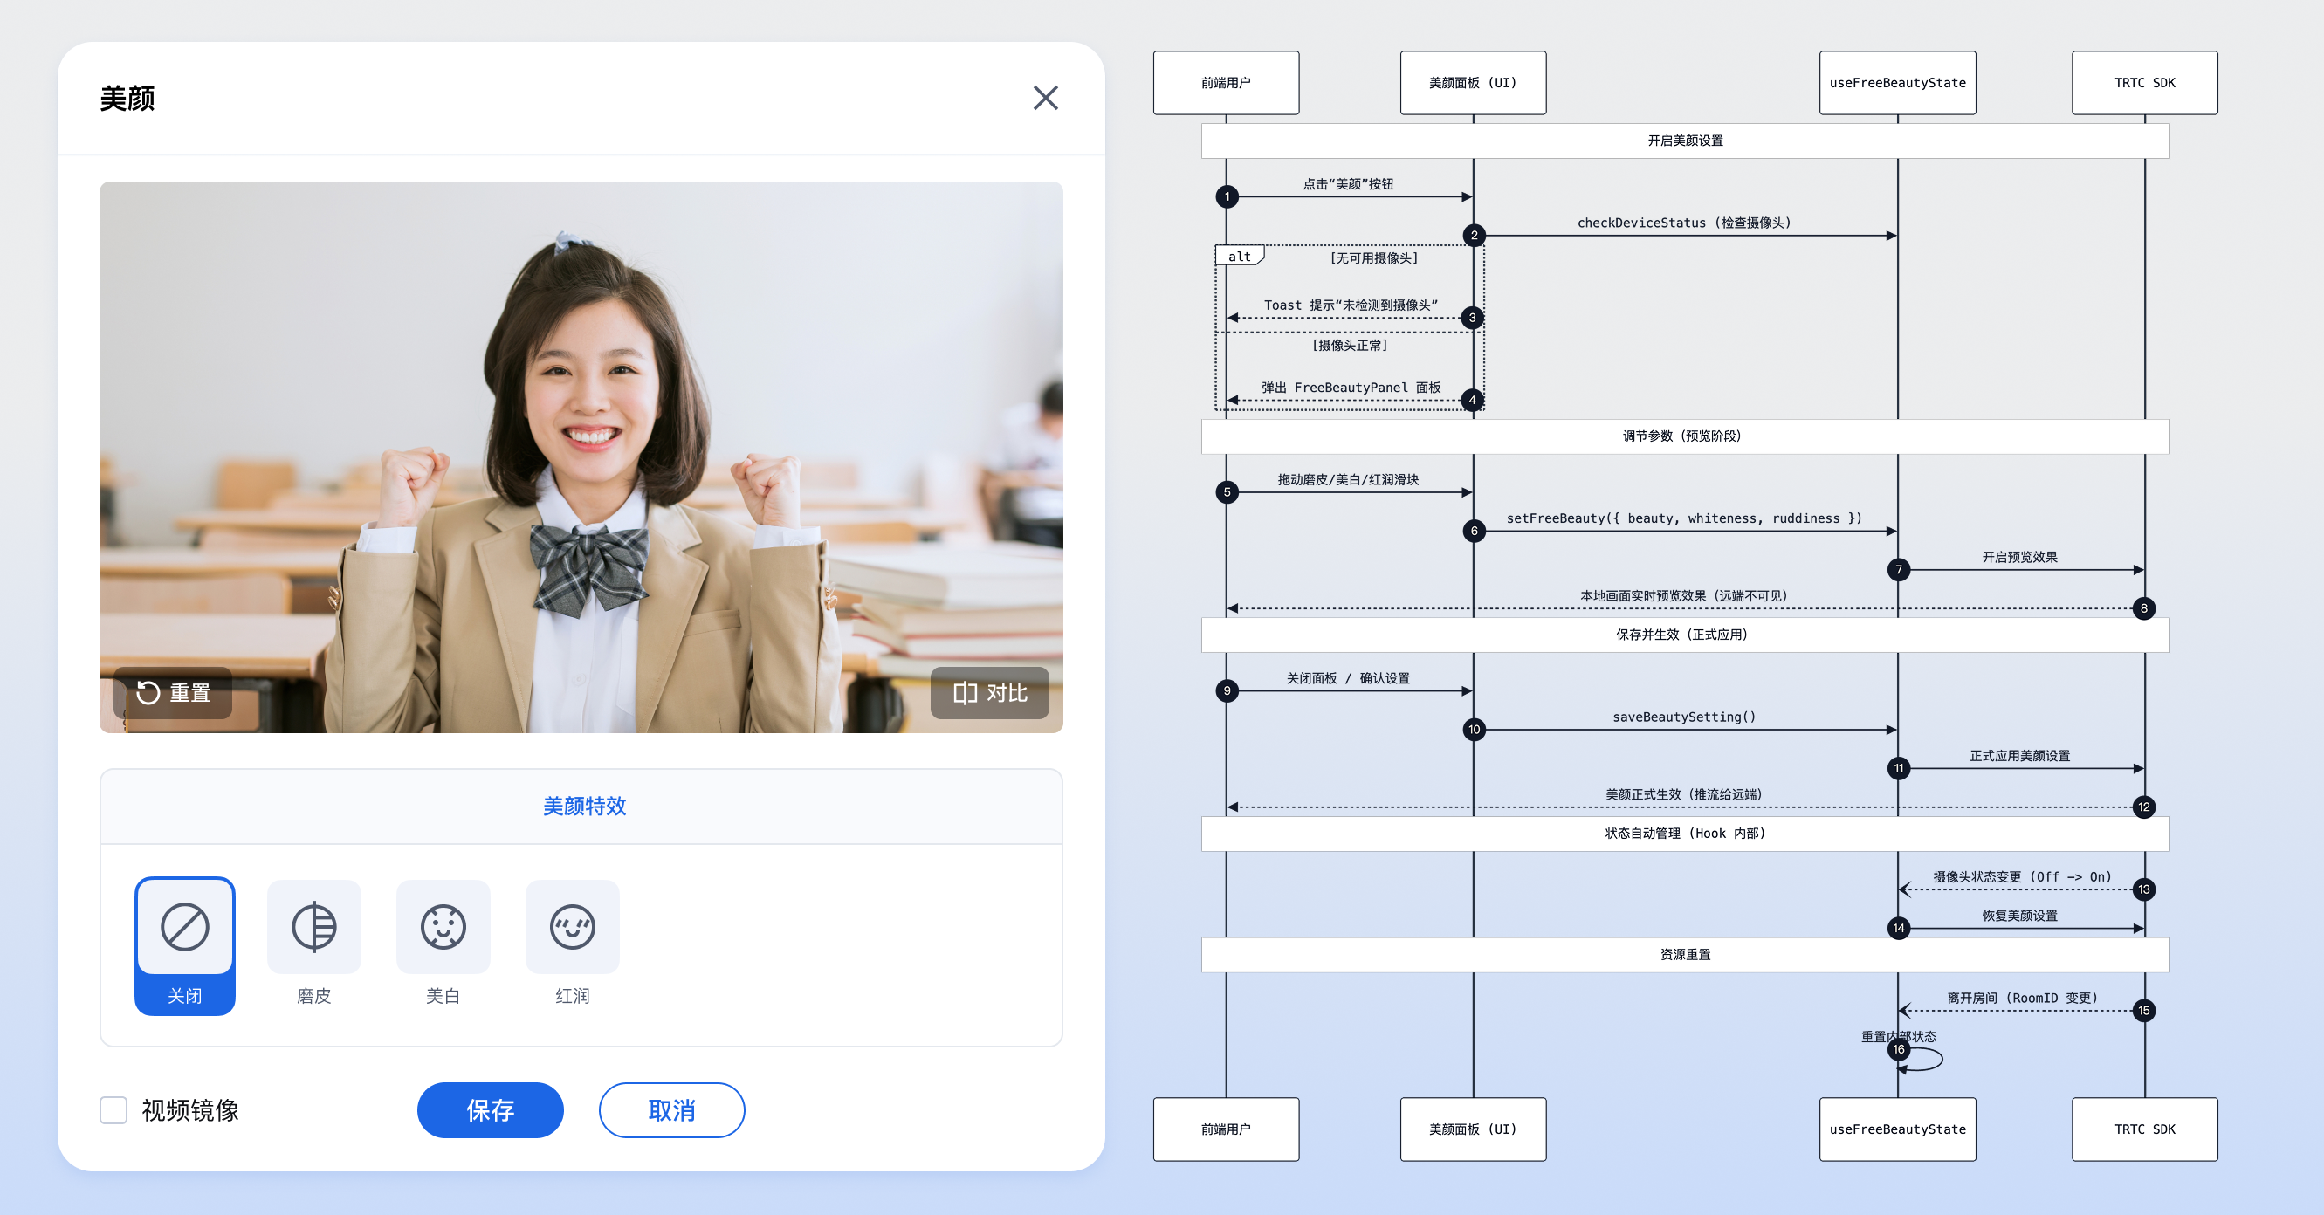Select the 磨皮 skin smoothing icon
The image size is (2324, 1215).
314,927
